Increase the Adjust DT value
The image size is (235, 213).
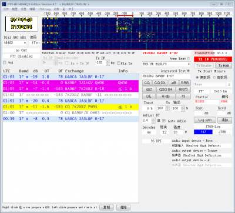click(153, 119)
